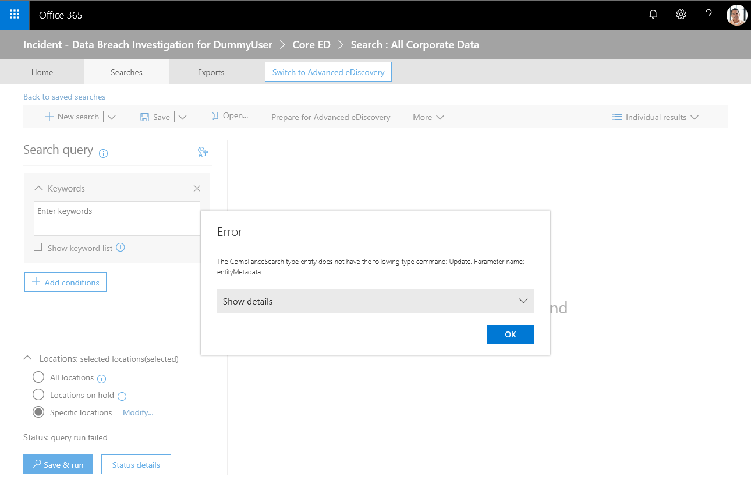
Task: Click the Individual results list icon
Action: [x=618, y=117]
